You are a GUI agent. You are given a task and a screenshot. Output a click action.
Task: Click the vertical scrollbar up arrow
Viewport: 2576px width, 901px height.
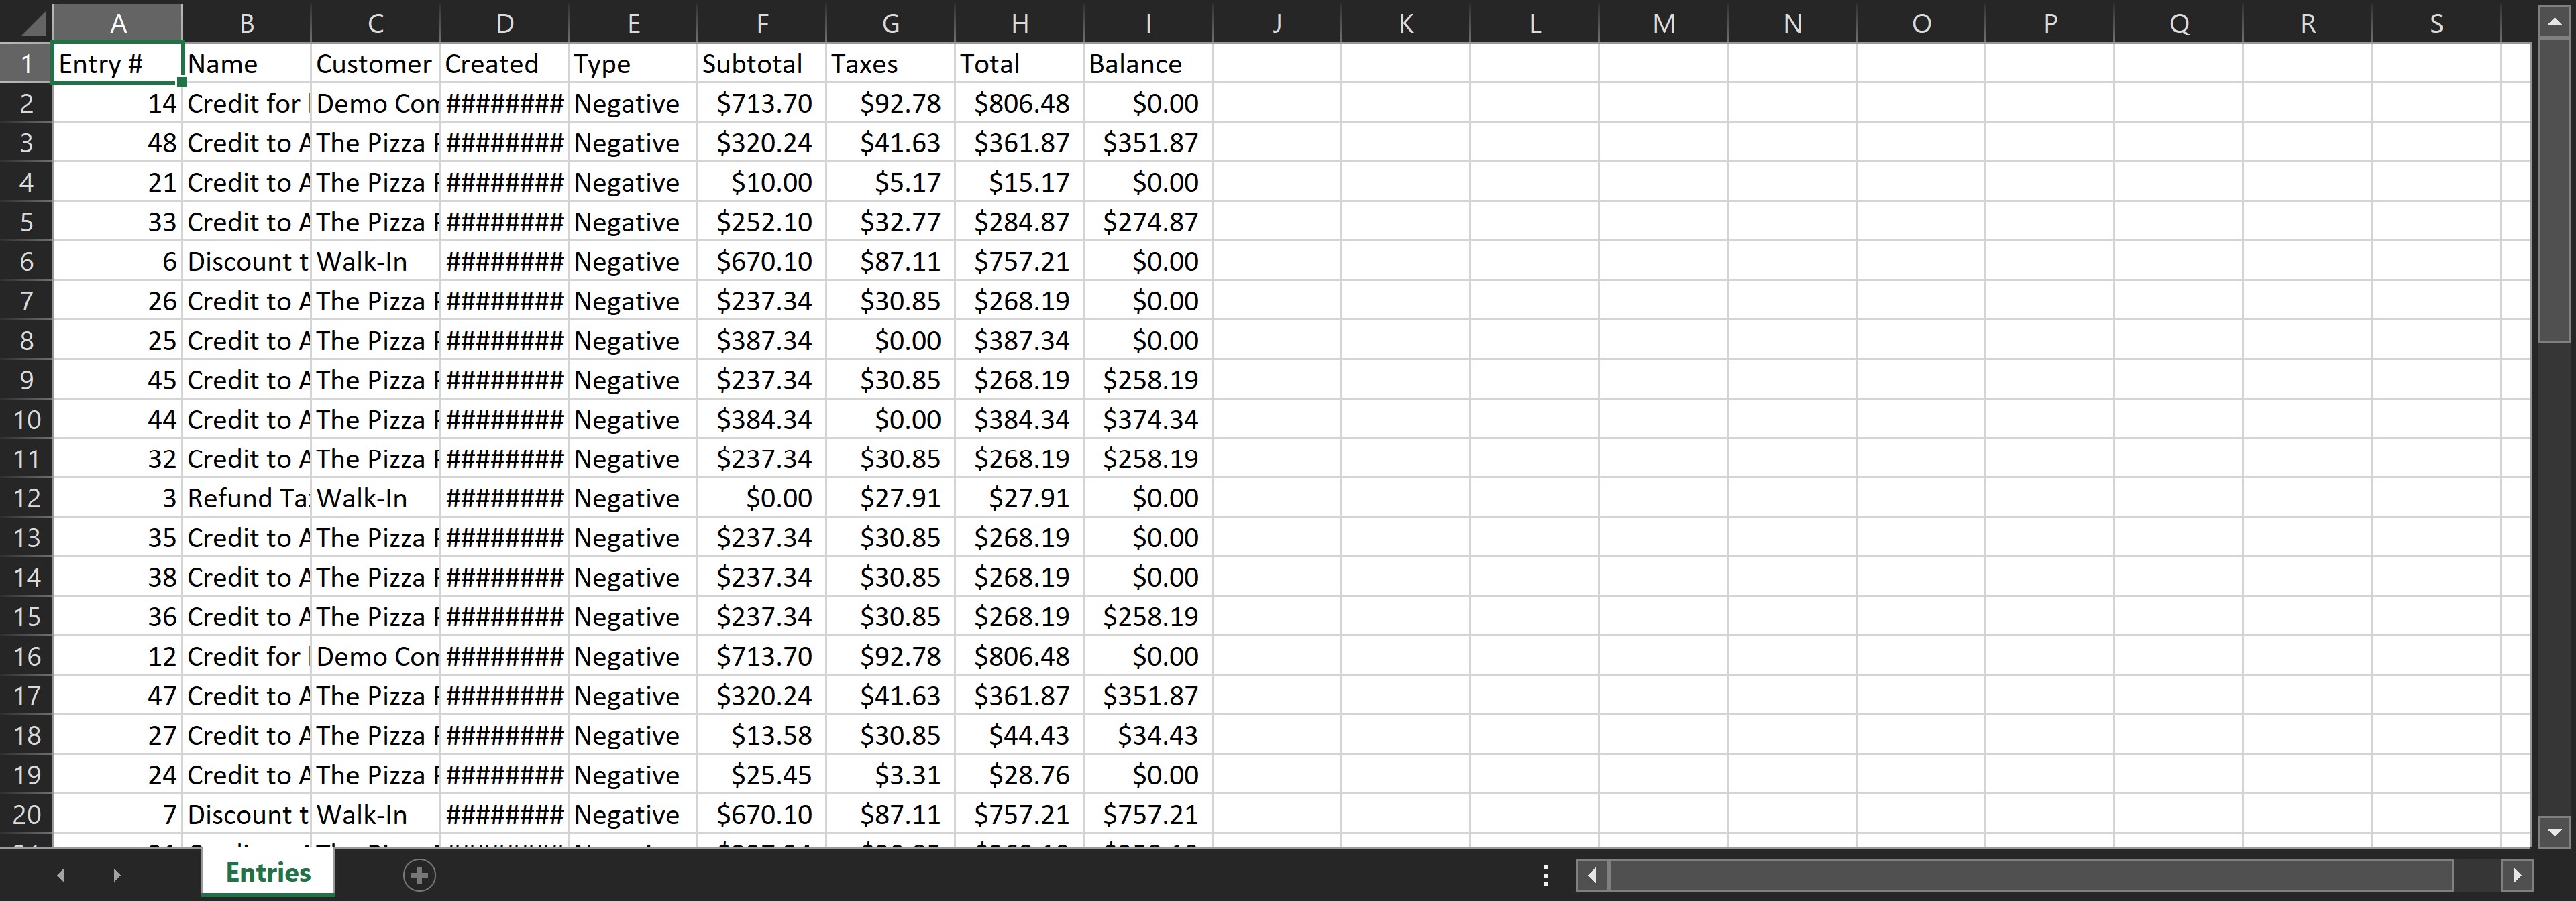click(2554, 22)
